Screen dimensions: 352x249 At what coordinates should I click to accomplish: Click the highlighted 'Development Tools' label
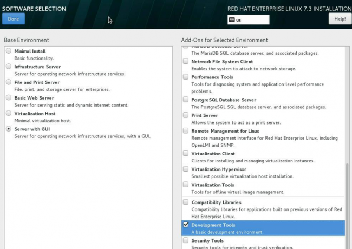click(x=213, y=225)
